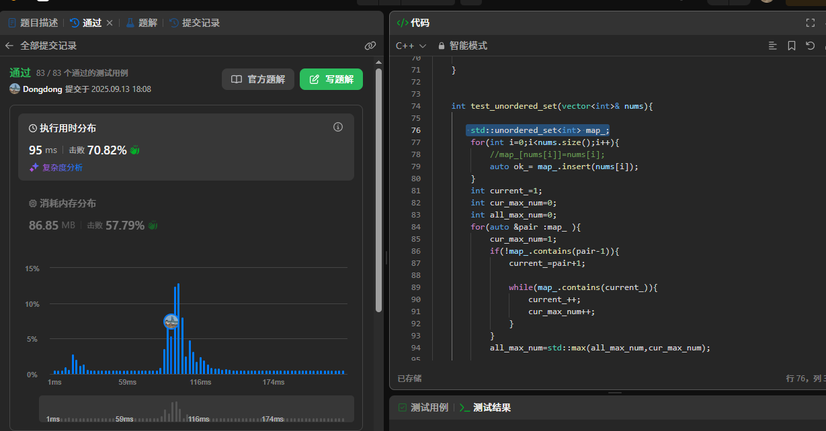Click the left panel vertical scrollbar
This screenshot has height=431, width=826.
(x=378, y=190)
